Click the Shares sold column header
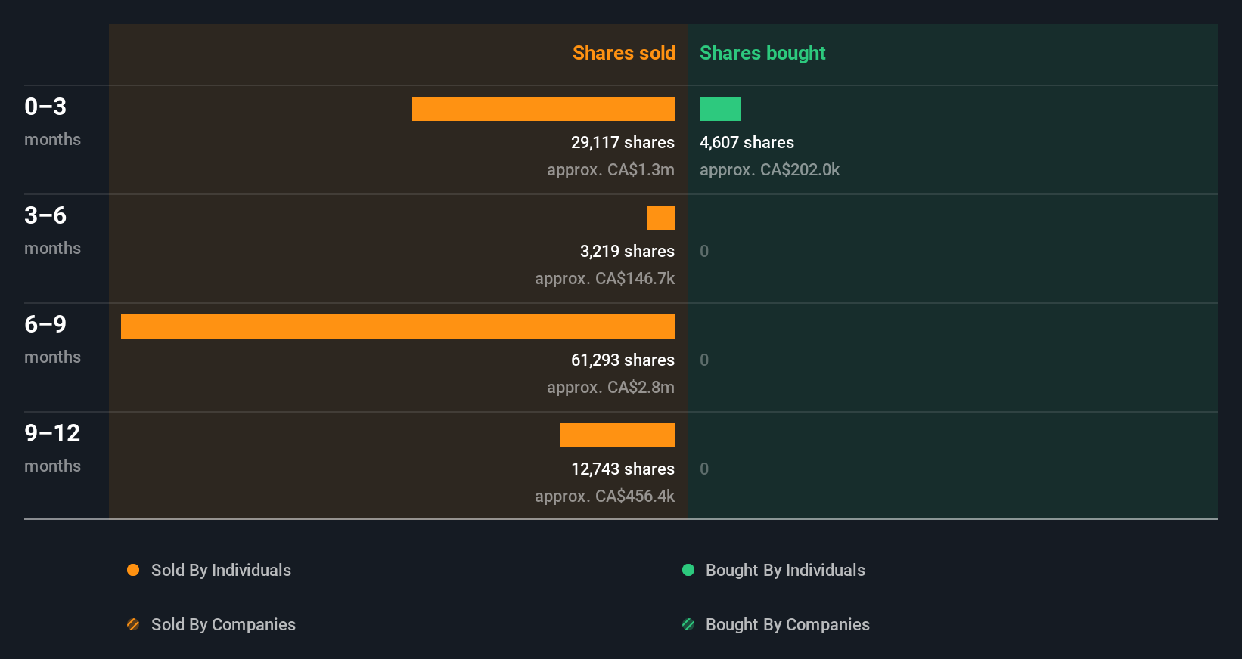The image size is (1242, 659). [x=624, y=53]
